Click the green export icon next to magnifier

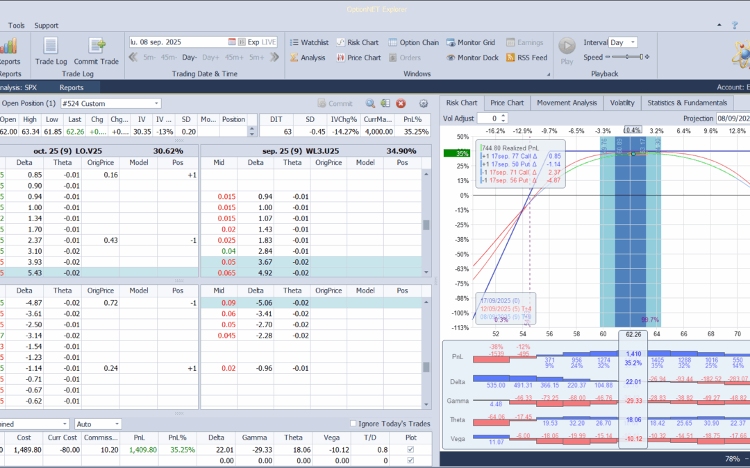385,103
